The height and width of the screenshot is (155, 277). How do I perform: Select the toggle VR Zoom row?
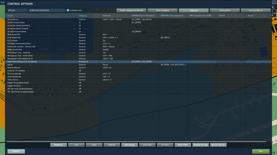point(138,86)
